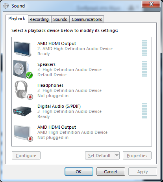Click the green checkmark on Speakers
Viewport: 163px width, 182px height.
29,75
